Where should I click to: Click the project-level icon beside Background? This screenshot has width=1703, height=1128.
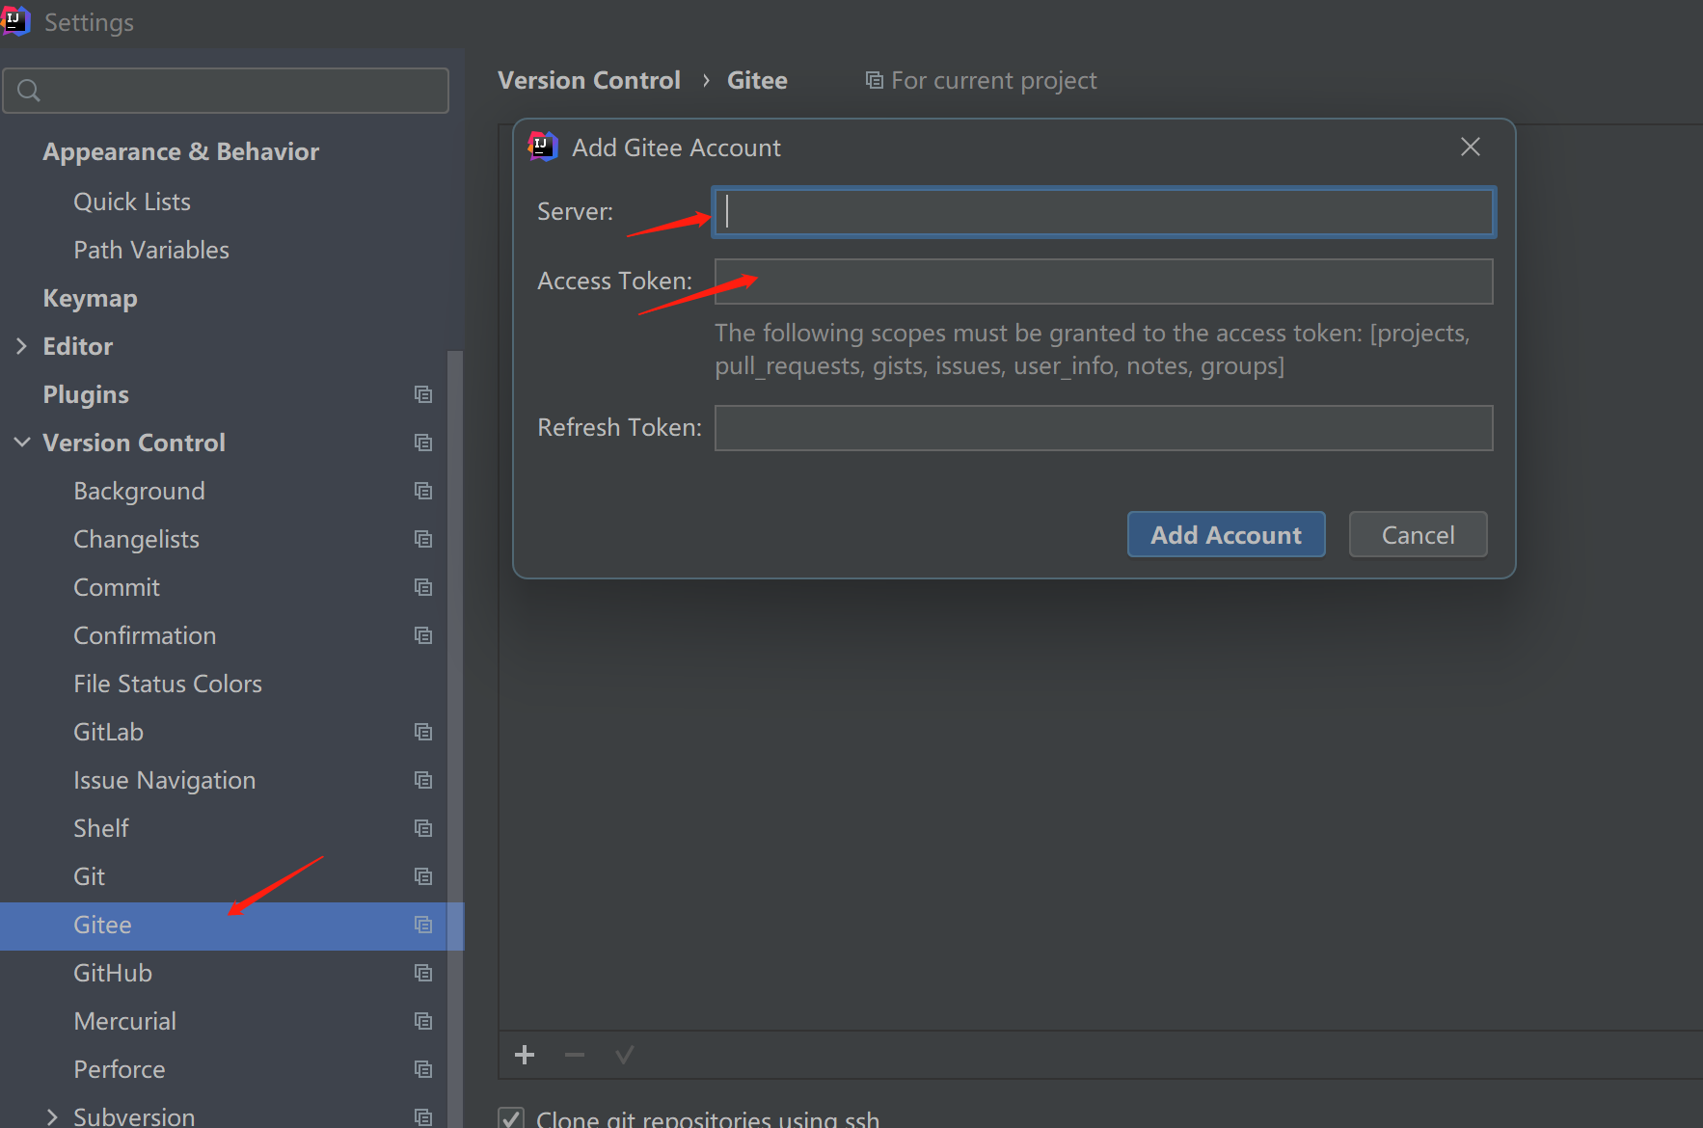(x=423, y=491)
